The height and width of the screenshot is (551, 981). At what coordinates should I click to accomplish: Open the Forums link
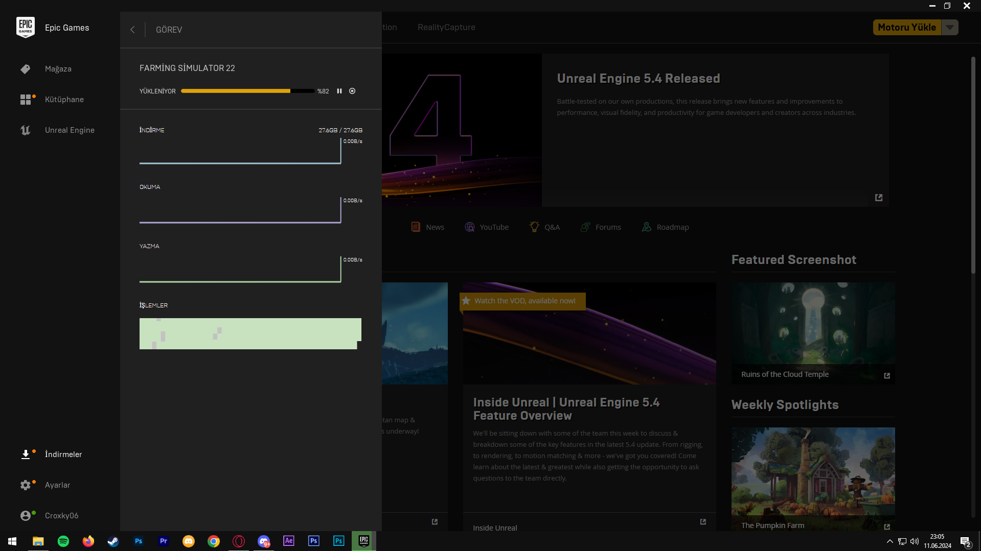coord(601,227)
